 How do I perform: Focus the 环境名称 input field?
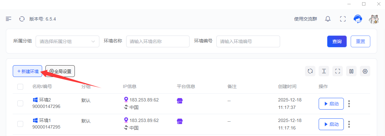(x=158, y=41)
